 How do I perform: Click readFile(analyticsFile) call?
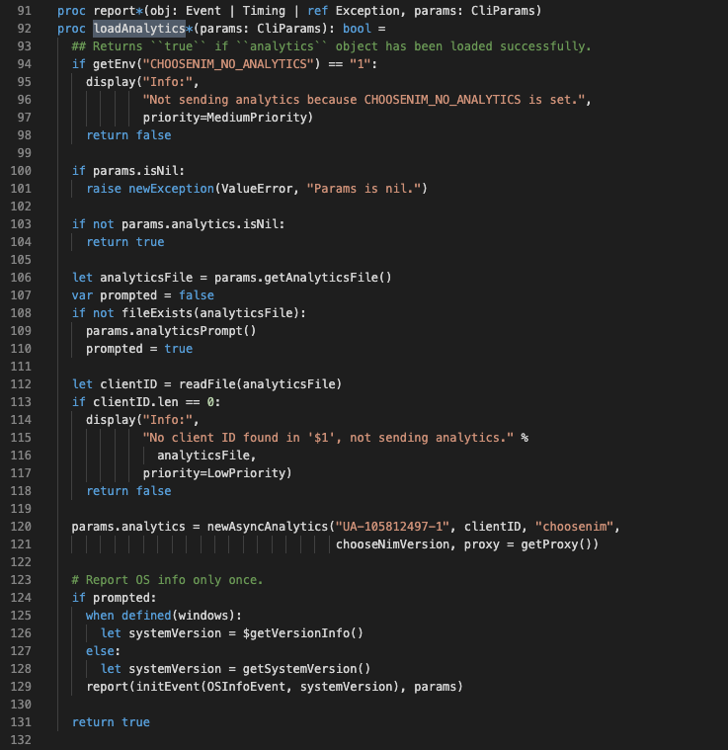(260, 384)
